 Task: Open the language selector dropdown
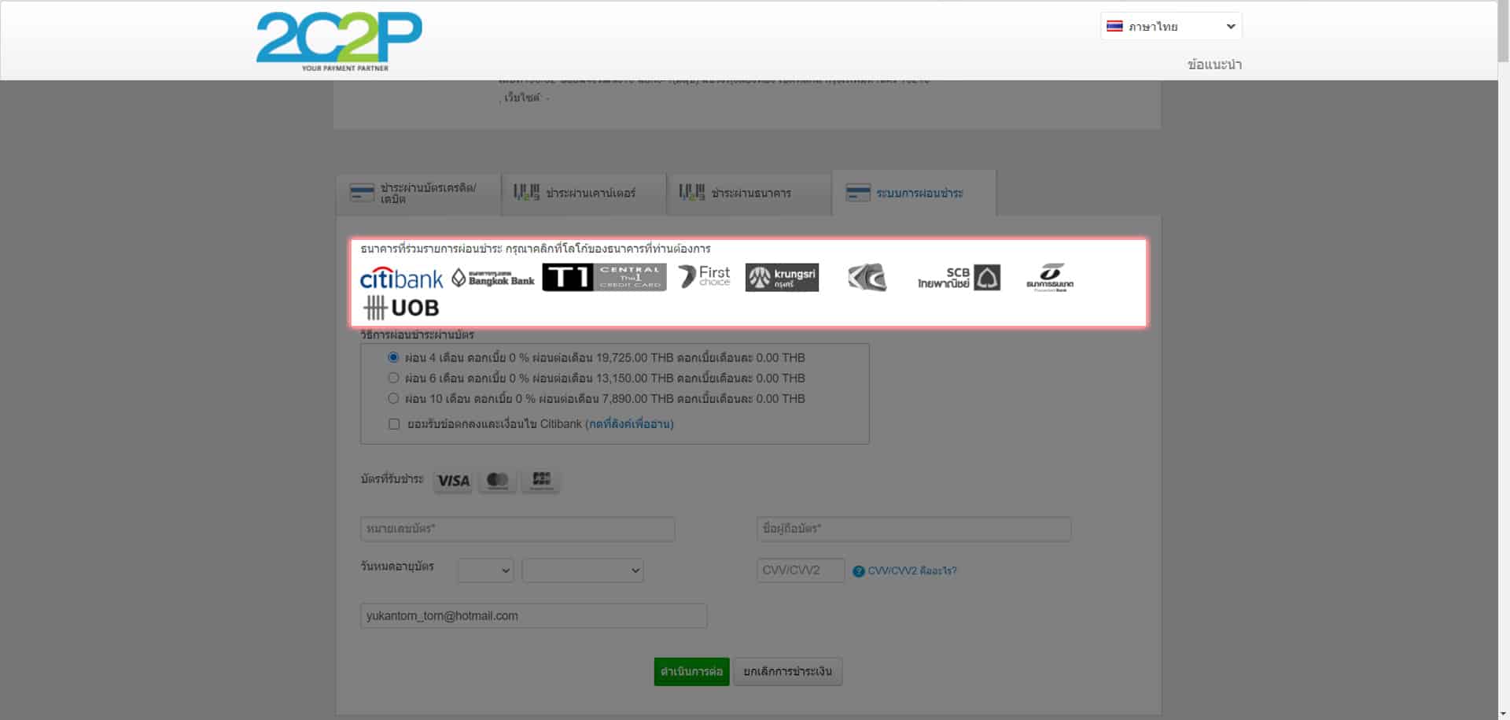pyautogui.click(x=1170, y=26)
